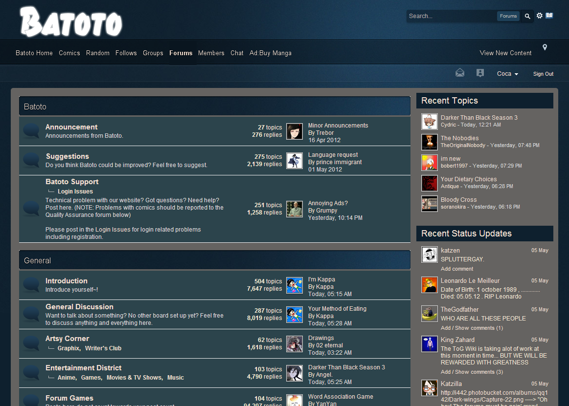Screen dimensions: 569x406
Task: Click TheOriginalNobody's avatar in Recent Topics
Action: [x=429, y=142]
